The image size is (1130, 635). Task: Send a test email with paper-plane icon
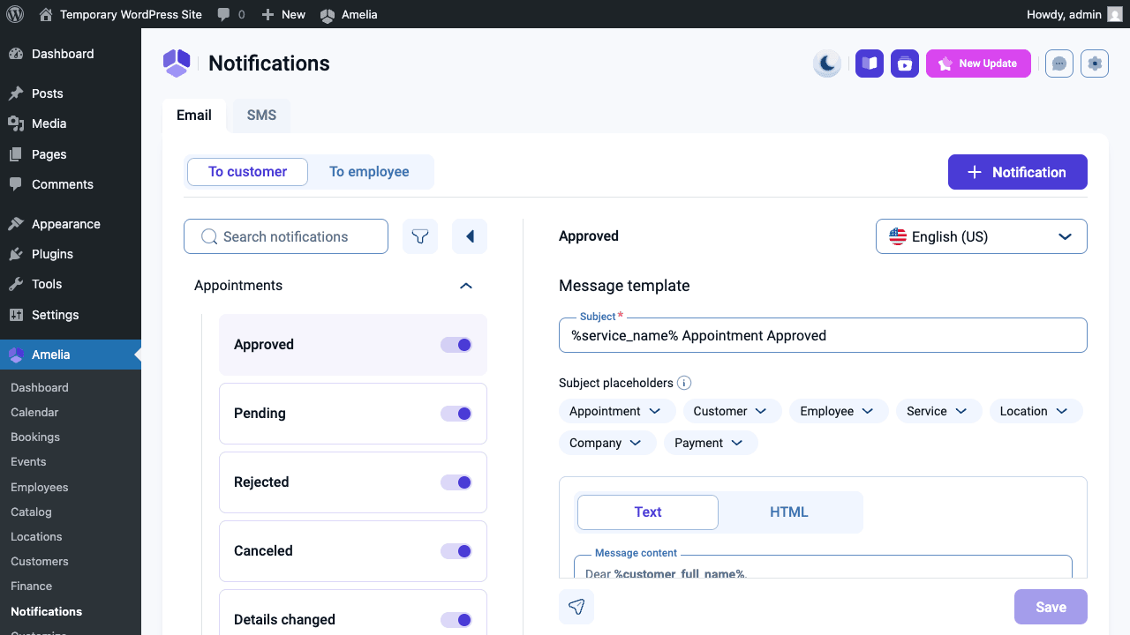(x=576, y=607)
